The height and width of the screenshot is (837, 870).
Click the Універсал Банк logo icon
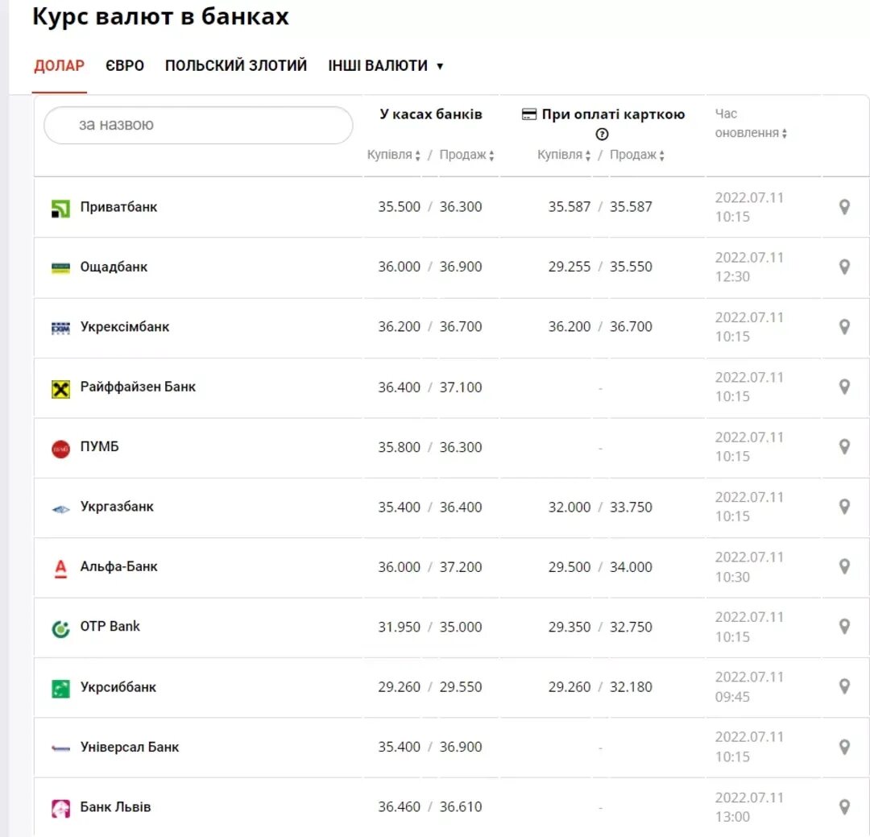tap(60, 748)
